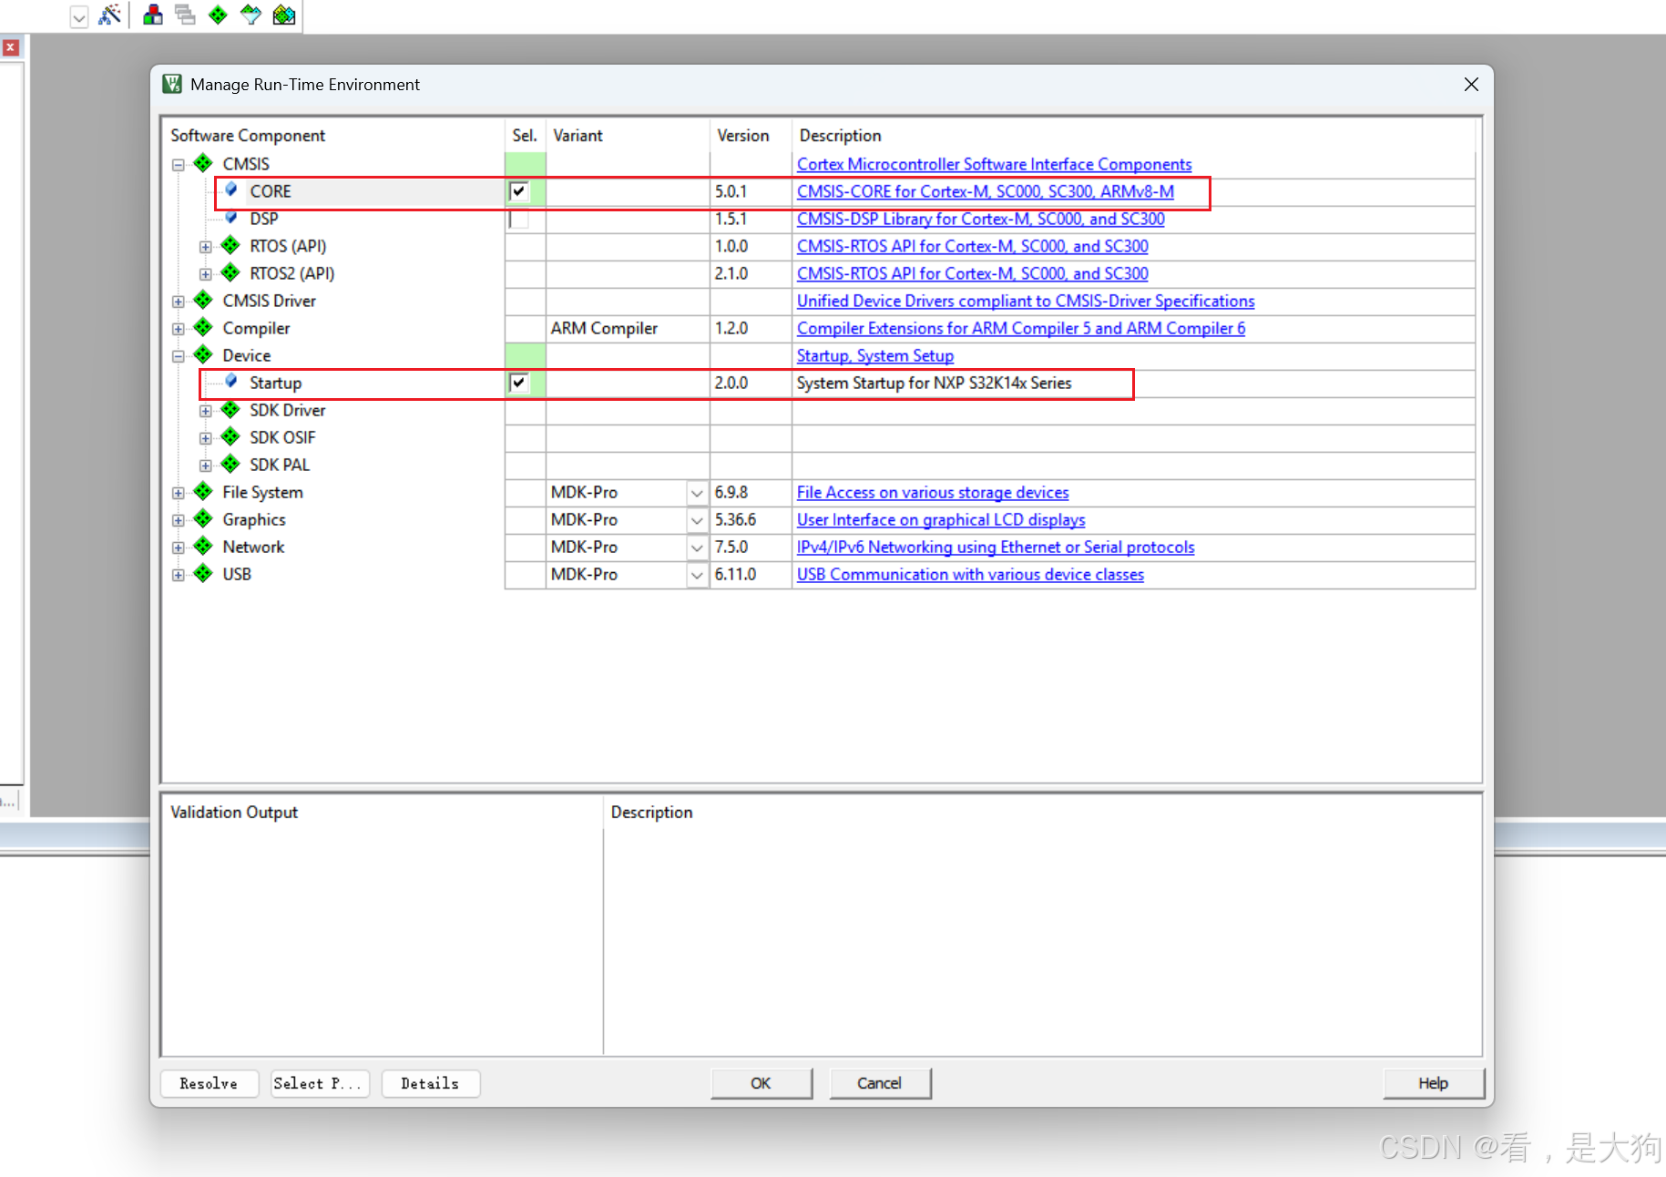Click the RTOS2 (API) diamond icon
The height and width of the screenshot is (1177, 1666).
(230, 272)
